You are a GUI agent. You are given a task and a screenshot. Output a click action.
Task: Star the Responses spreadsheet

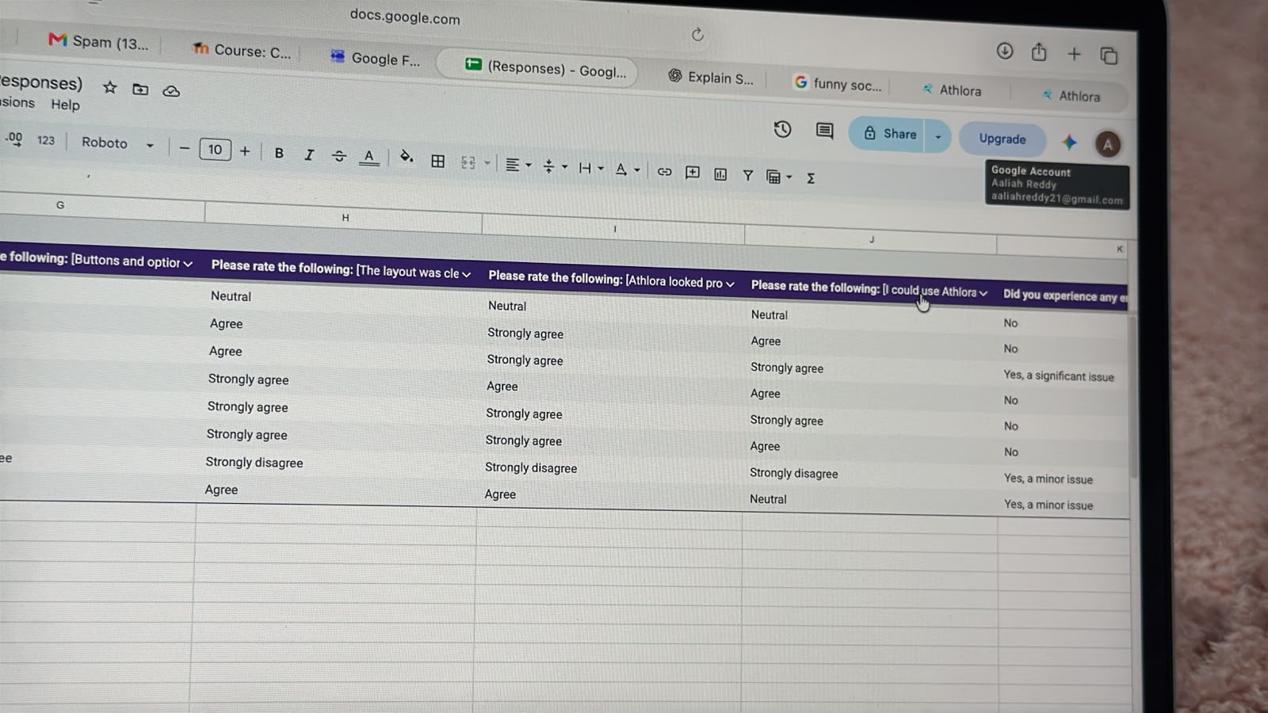[x=109, y=87]
